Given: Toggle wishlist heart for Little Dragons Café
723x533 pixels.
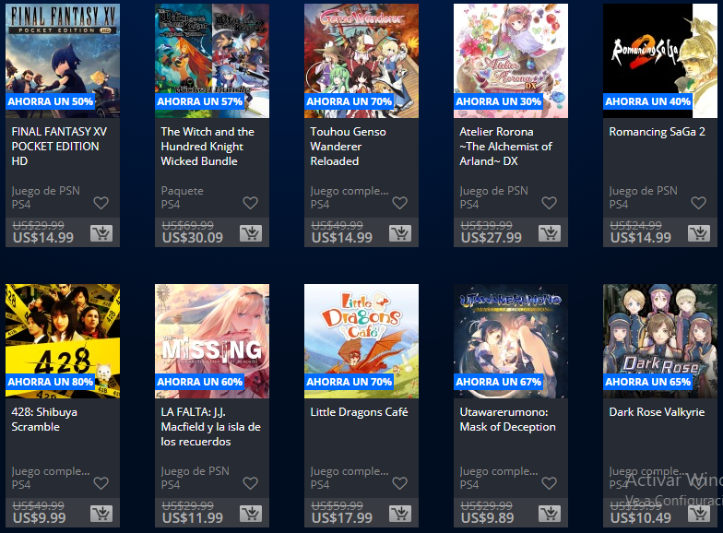Looking at the screenshot, I should 400,483.
